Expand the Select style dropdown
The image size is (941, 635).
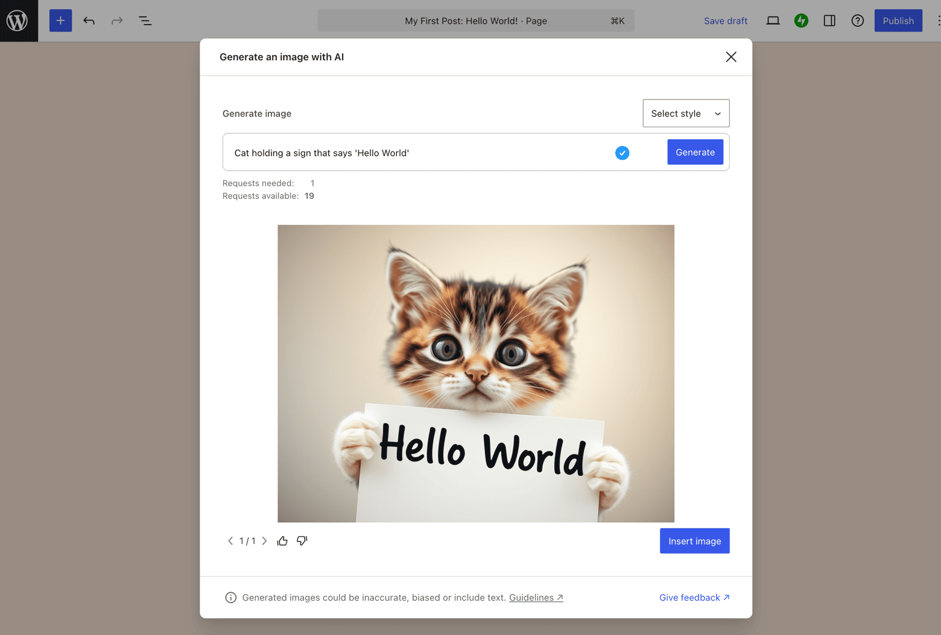click(686, 113)
